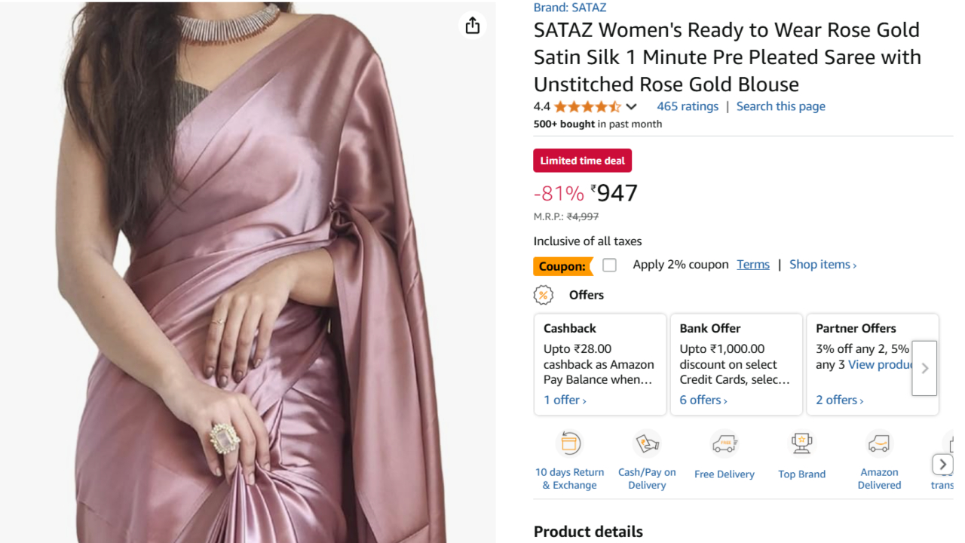Image resolution: width=965 pixels, height=543 pixels.
Task: View 1 offer under Cashback
Action: pyautogui.click(x=565, y=400)
